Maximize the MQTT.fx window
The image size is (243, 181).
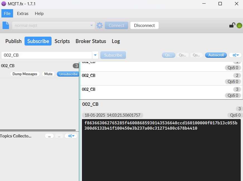click(x=220, y=4)
